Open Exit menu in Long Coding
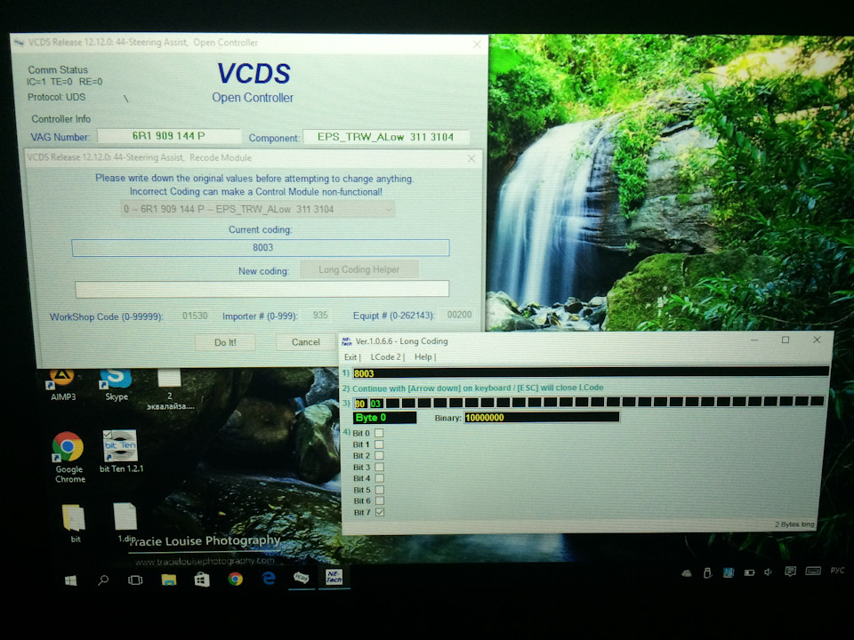The width and height of the screenshot is (854, 640). (351, 357)
